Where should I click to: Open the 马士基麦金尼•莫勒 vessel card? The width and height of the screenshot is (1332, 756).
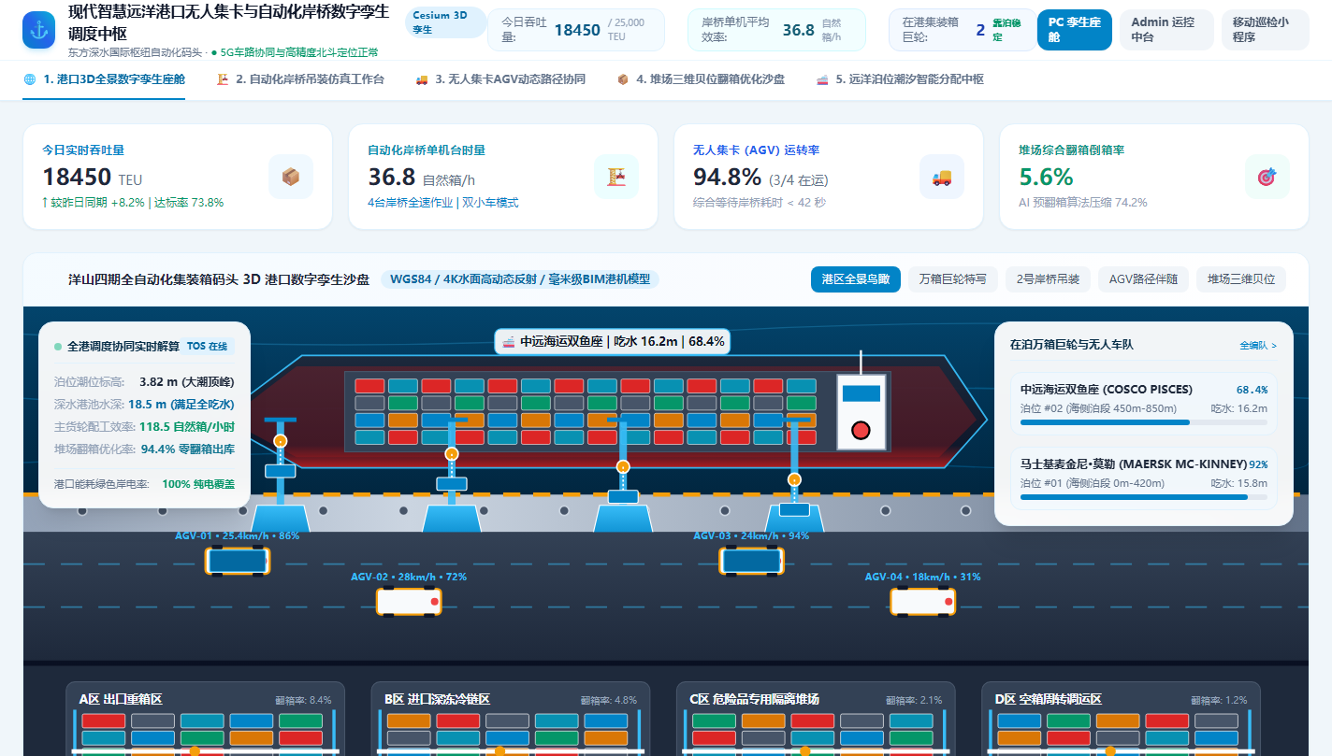(x=1144, y=478)
